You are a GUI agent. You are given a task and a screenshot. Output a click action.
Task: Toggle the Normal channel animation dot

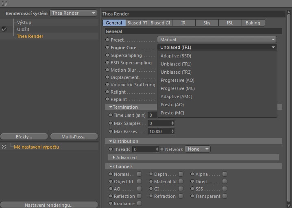[x=111, y=174]
